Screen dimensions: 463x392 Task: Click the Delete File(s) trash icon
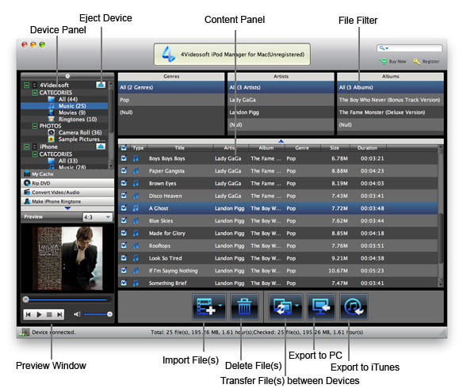(244, 306)
